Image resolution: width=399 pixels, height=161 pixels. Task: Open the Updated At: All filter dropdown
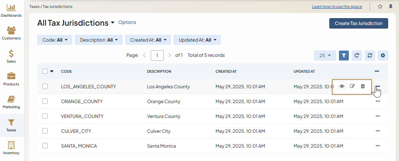click(x=197, y=40)
